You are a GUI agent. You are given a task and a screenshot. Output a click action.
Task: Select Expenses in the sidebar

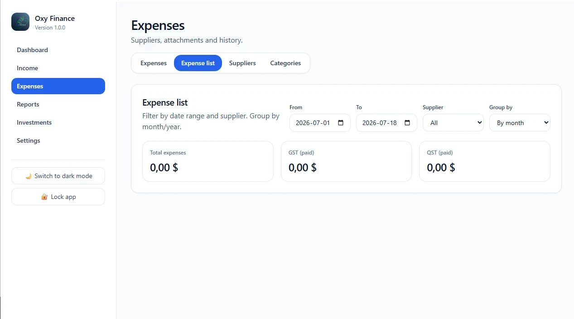tap(58, 86)
